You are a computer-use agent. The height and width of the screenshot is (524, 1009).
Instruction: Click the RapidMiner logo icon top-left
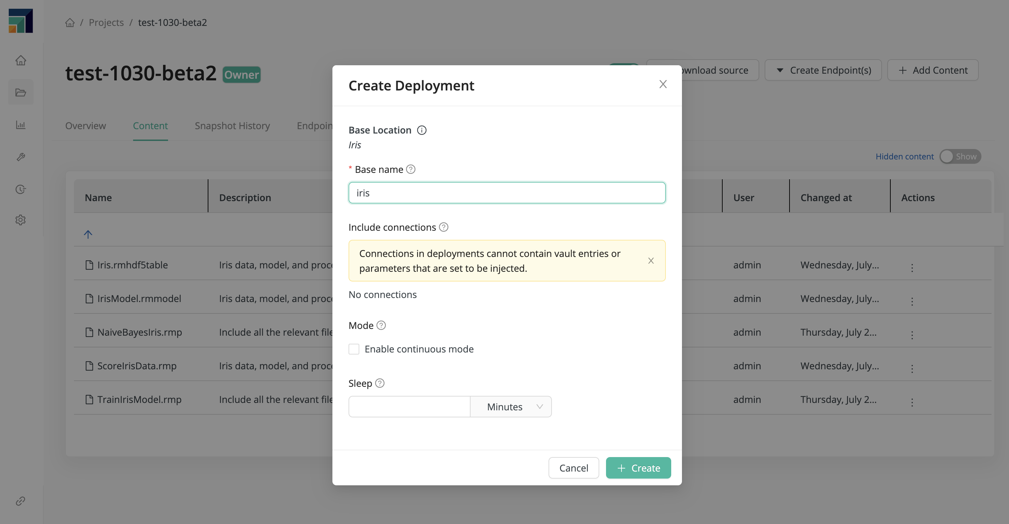pyautogui.click(x=21, y=21)
